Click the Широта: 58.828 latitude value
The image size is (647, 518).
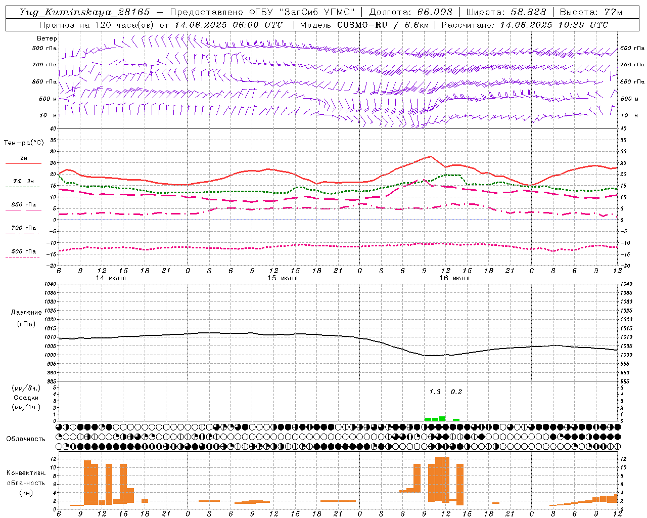point(506,12)
